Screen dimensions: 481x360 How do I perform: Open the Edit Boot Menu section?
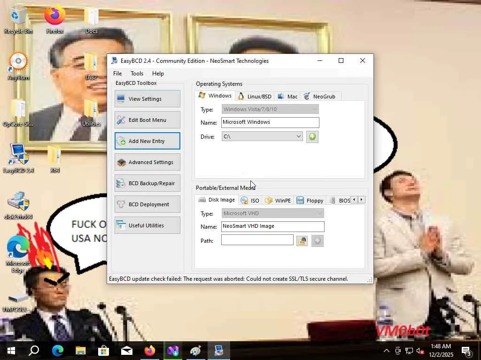point(147,120)
